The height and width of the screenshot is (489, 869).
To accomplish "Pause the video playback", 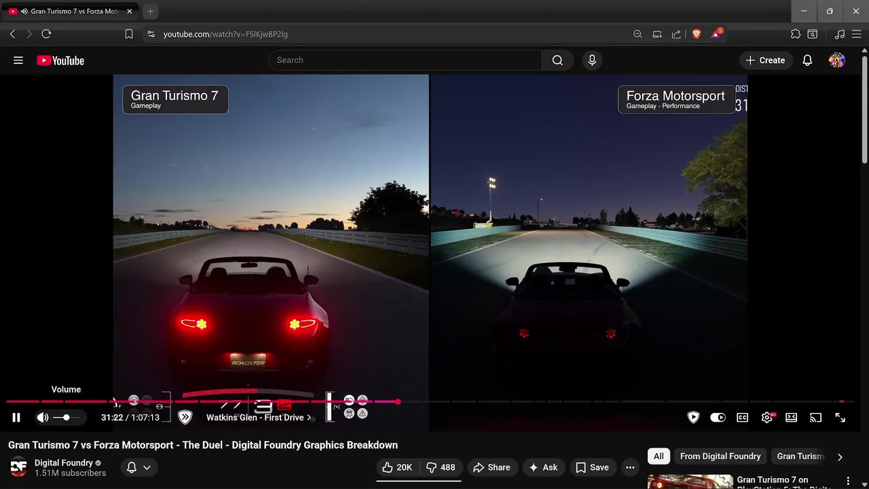I will [16, 418].
